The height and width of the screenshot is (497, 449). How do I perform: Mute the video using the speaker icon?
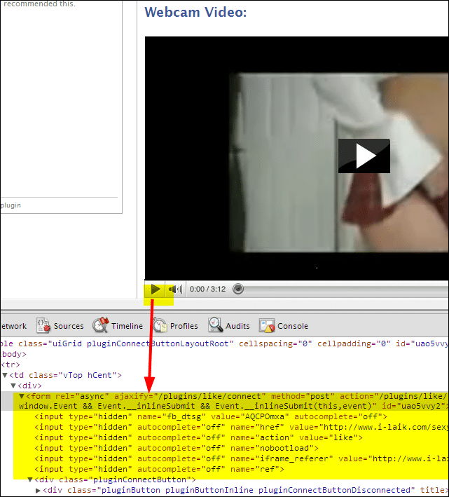tap(175, 289)
